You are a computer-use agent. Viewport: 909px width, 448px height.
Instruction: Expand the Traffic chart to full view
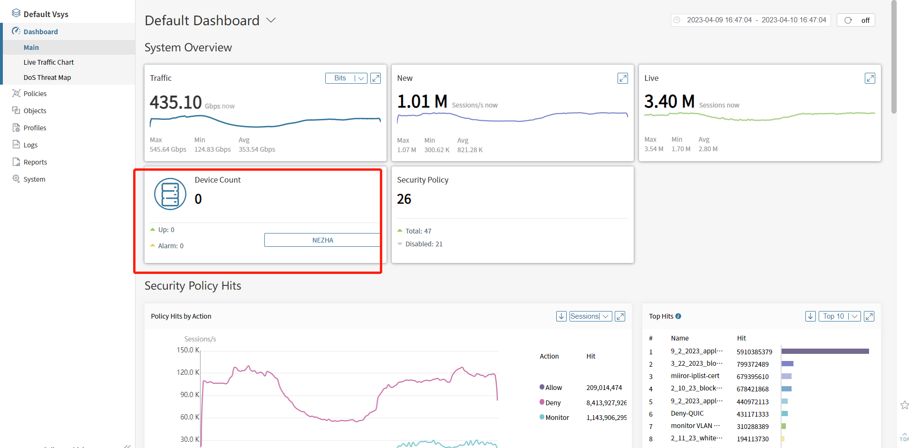coord(376,78)
